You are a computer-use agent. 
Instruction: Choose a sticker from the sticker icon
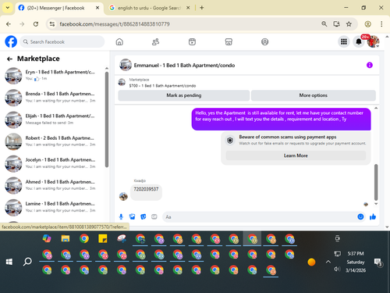144,216
